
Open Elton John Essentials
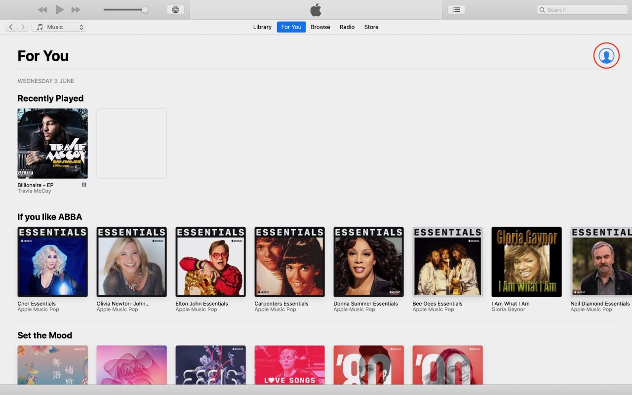(210, 262)
